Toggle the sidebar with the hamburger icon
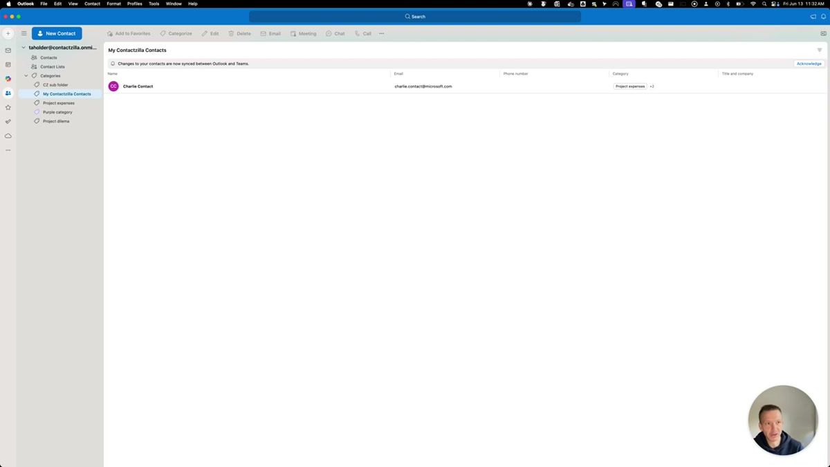830x467 pixels. tap(24, 33)
